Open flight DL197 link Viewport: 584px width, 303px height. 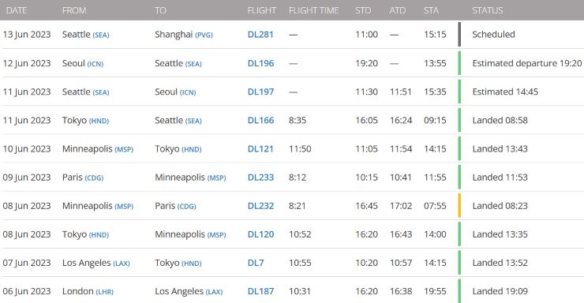(260, 92)
